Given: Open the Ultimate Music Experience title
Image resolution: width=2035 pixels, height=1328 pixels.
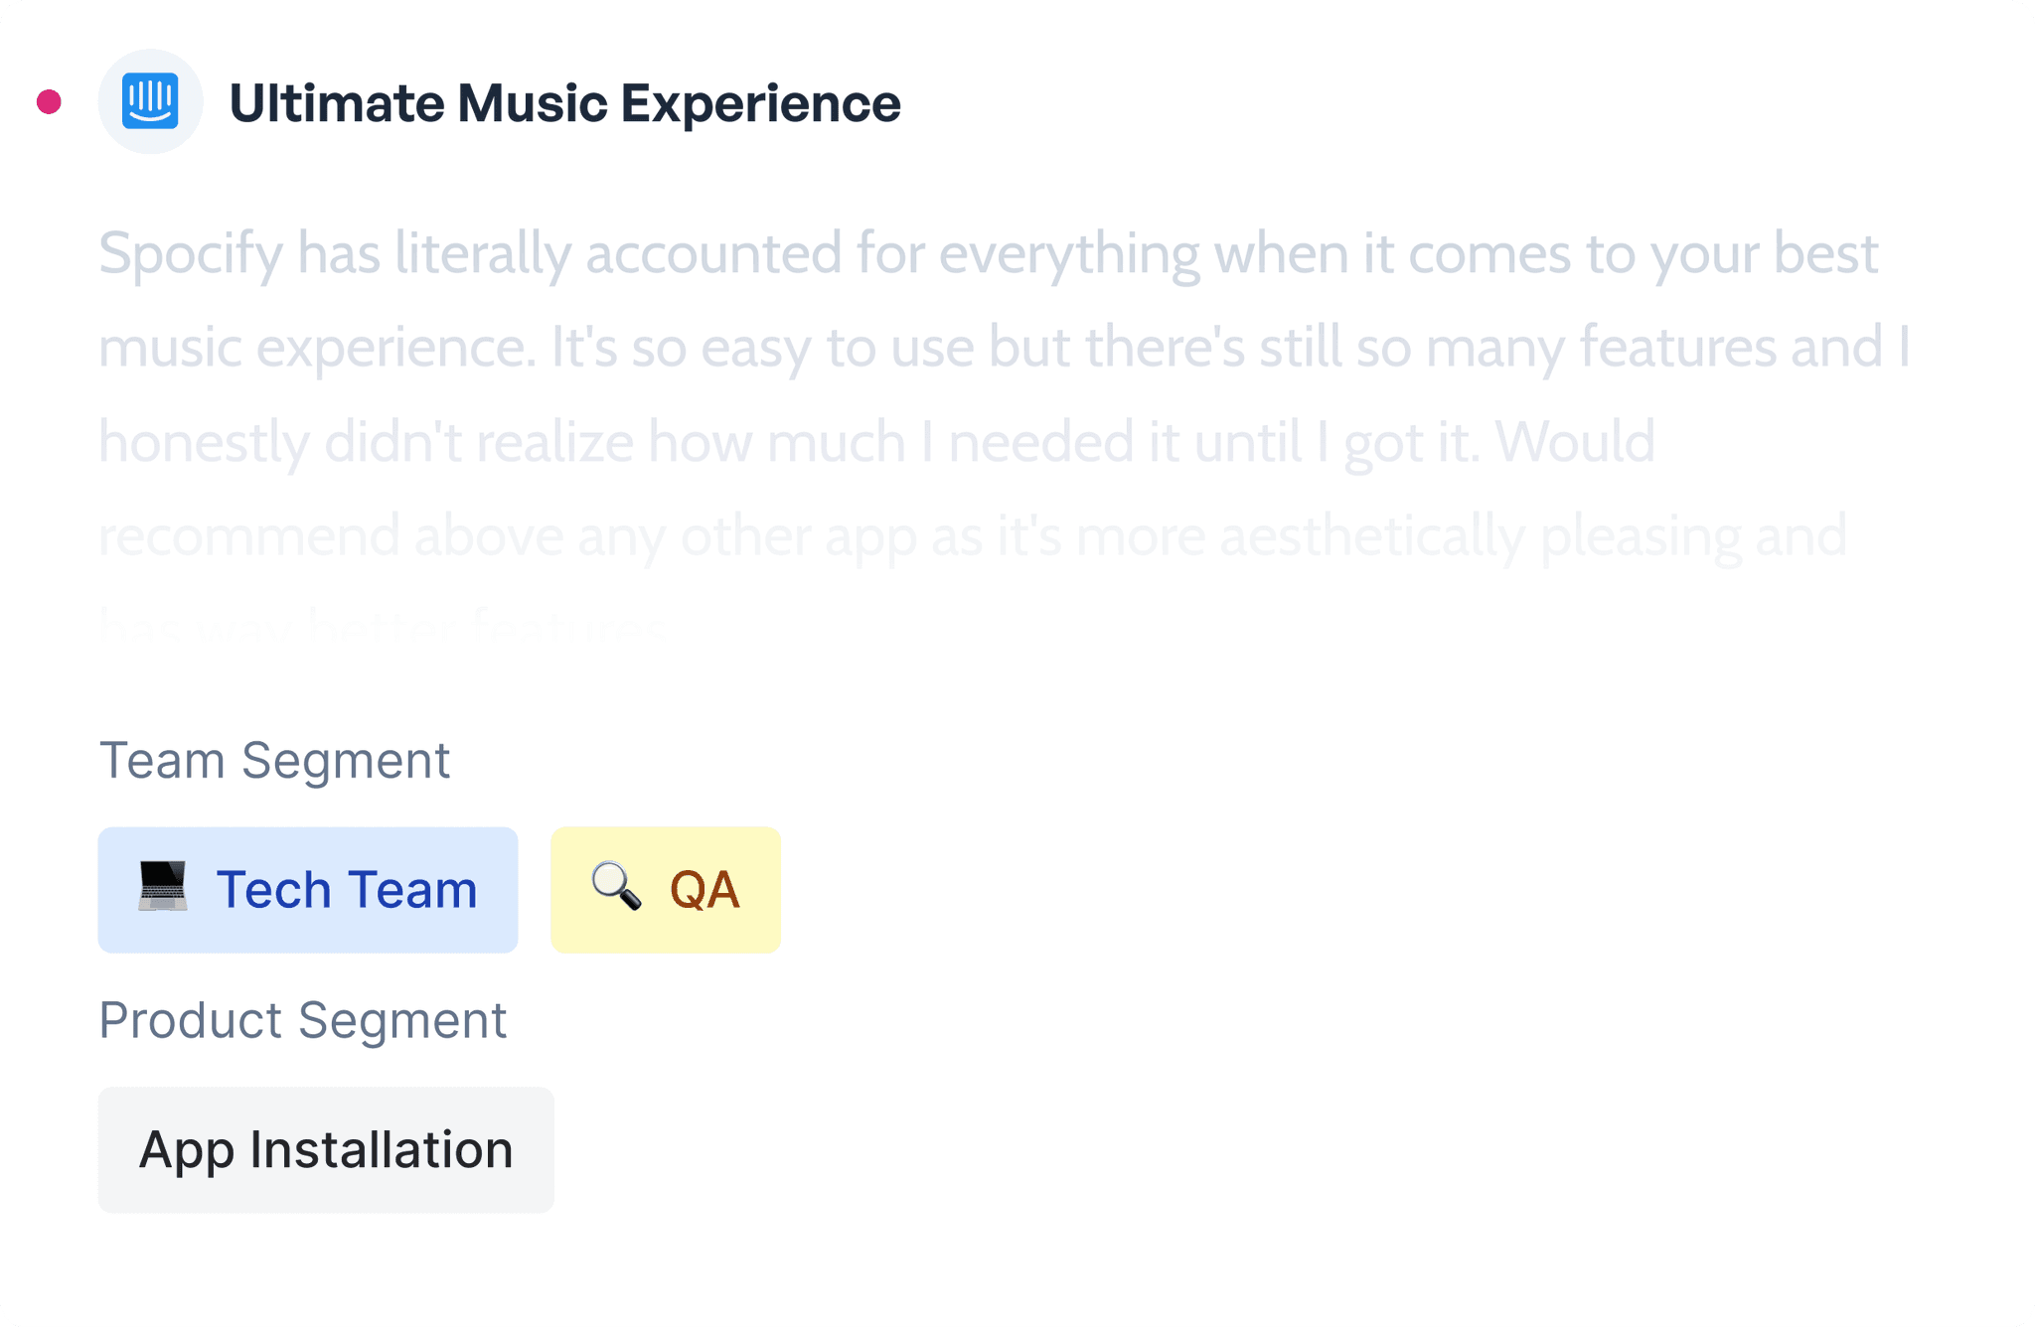Looking at the screenshot, I should [x=564, y=103].
